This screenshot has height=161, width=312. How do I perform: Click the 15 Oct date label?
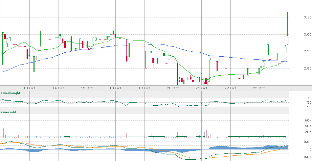point(87,88)
